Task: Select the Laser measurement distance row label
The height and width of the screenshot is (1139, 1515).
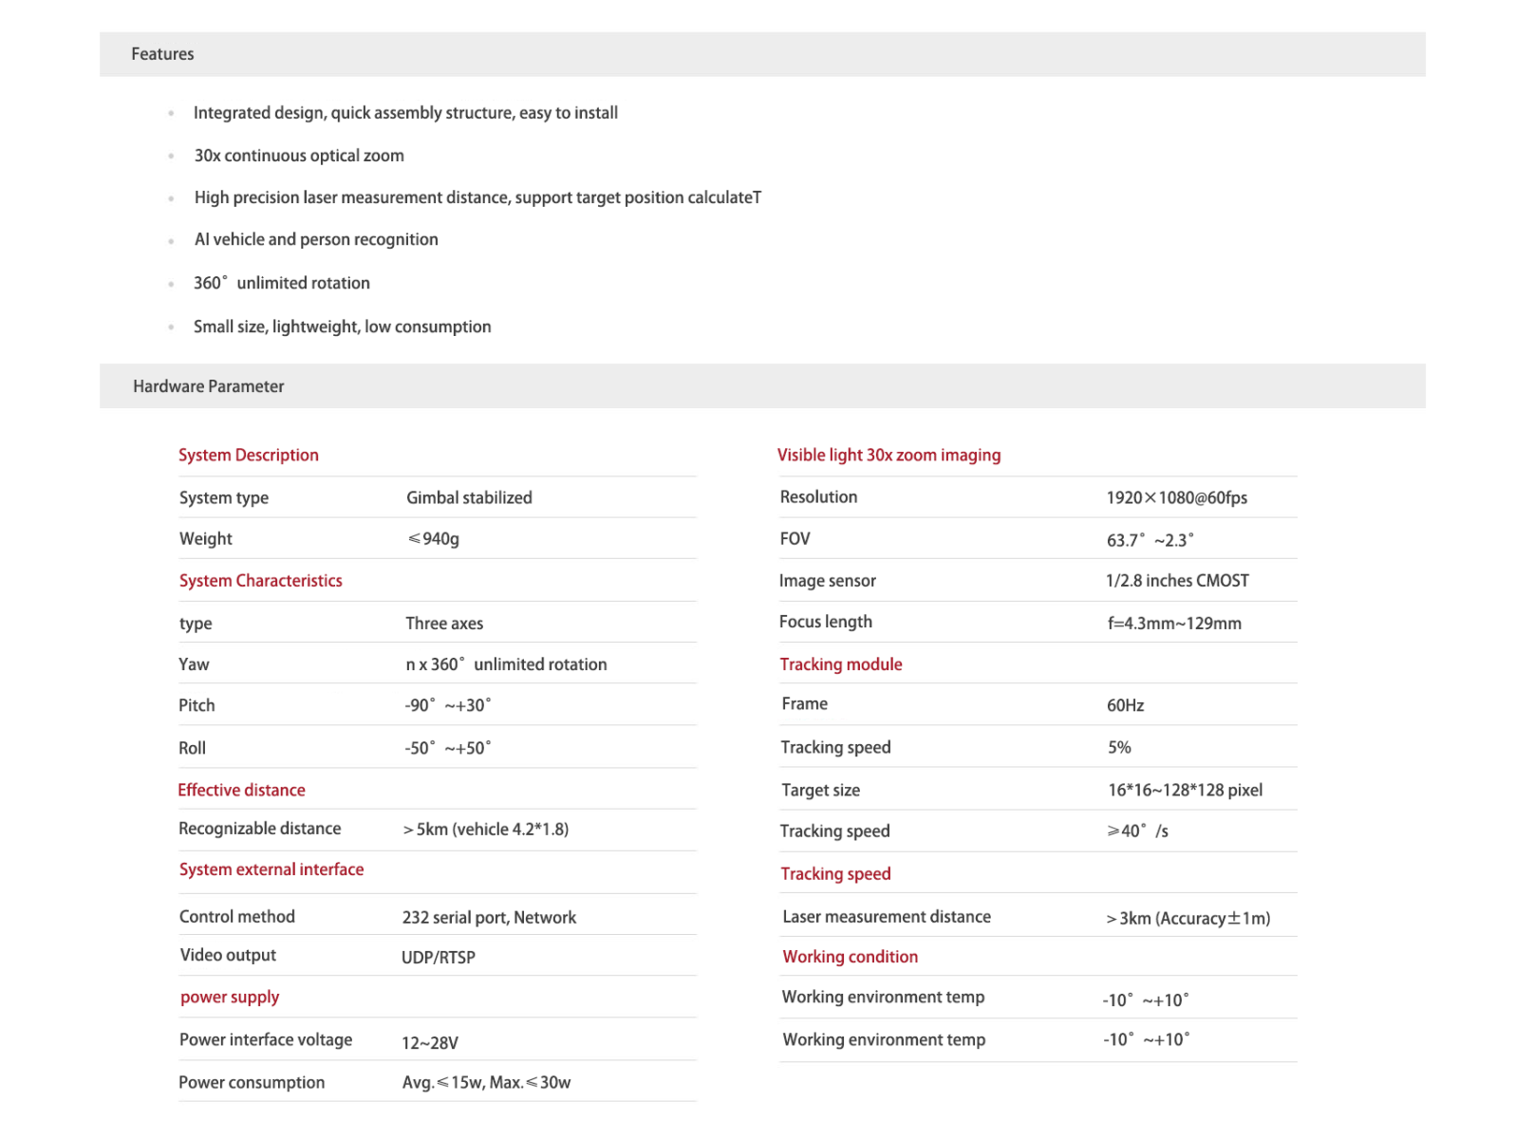Action: click(887, 917)
